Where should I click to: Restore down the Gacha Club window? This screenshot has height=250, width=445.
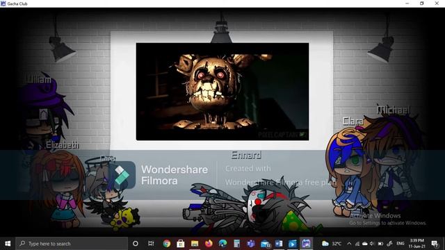coord(422,3)
